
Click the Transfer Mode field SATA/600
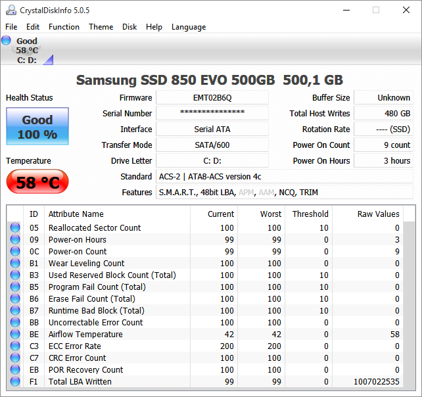[212, 145]
